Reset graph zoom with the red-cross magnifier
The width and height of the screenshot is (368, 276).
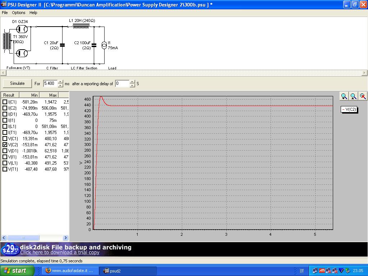click(363, 96)
